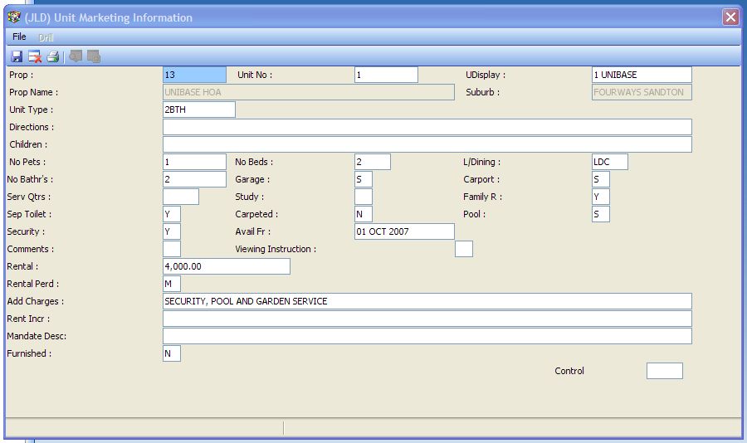Open the Drill menu
This screenshot has height=443, width=747.
(46, 37)
